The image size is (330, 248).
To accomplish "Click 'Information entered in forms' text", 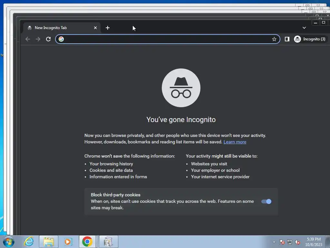I will click(x=118, y=177).
